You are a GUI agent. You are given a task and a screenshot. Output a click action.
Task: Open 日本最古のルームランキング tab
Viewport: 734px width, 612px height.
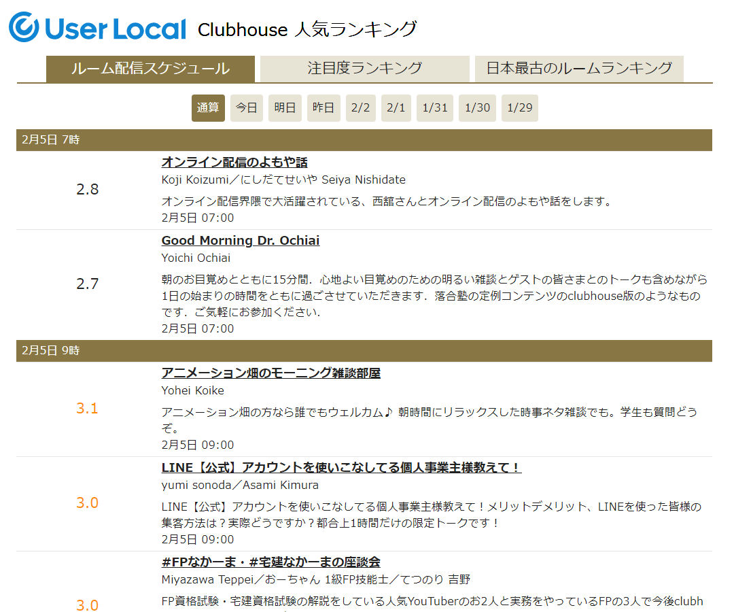coord(579,69)
